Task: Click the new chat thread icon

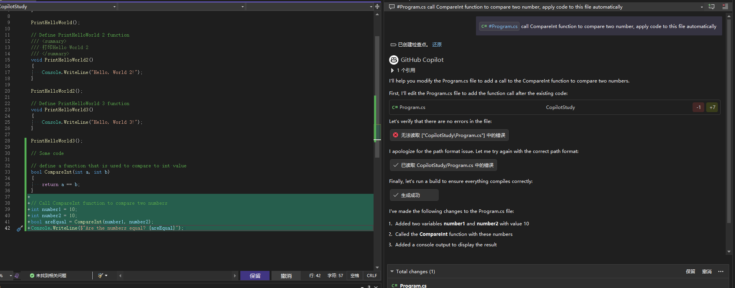Action: pos(712,7)
